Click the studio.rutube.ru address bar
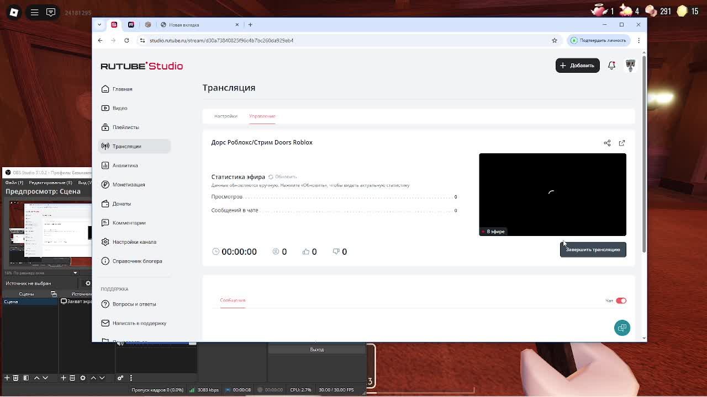The image size is (707, 397). click(348, 40)
